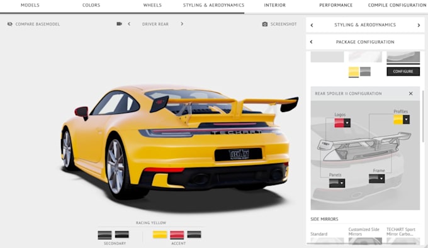428x248 pixels.
Task: Click previous arrow beside Styling & Aerodynamics header
Action: click(312, 25)
